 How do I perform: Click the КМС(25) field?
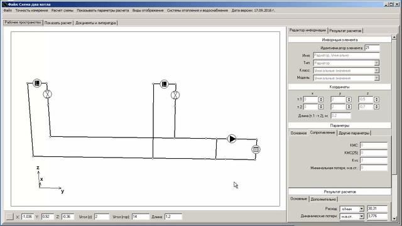point(374,153)
